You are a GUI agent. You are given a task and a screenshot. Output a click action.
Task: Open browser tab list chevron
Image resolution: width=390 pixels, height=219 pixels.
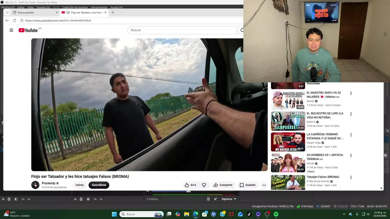tap(7, 12)
